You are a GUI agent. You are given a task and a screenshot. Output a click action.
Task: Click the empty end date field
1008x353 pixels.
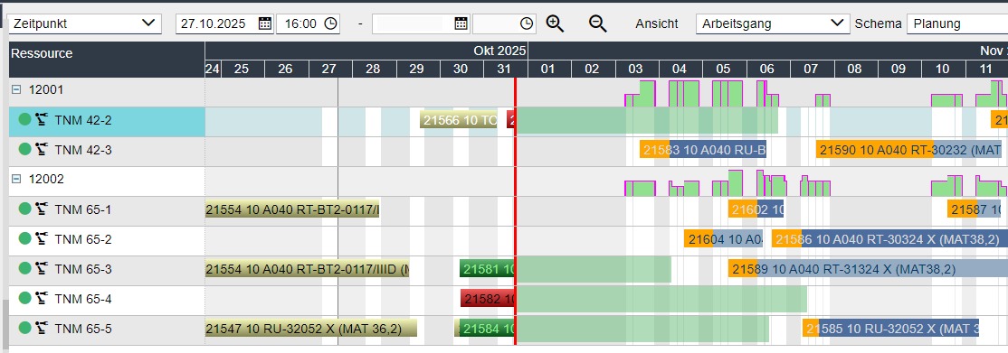[x=412, y=23]
